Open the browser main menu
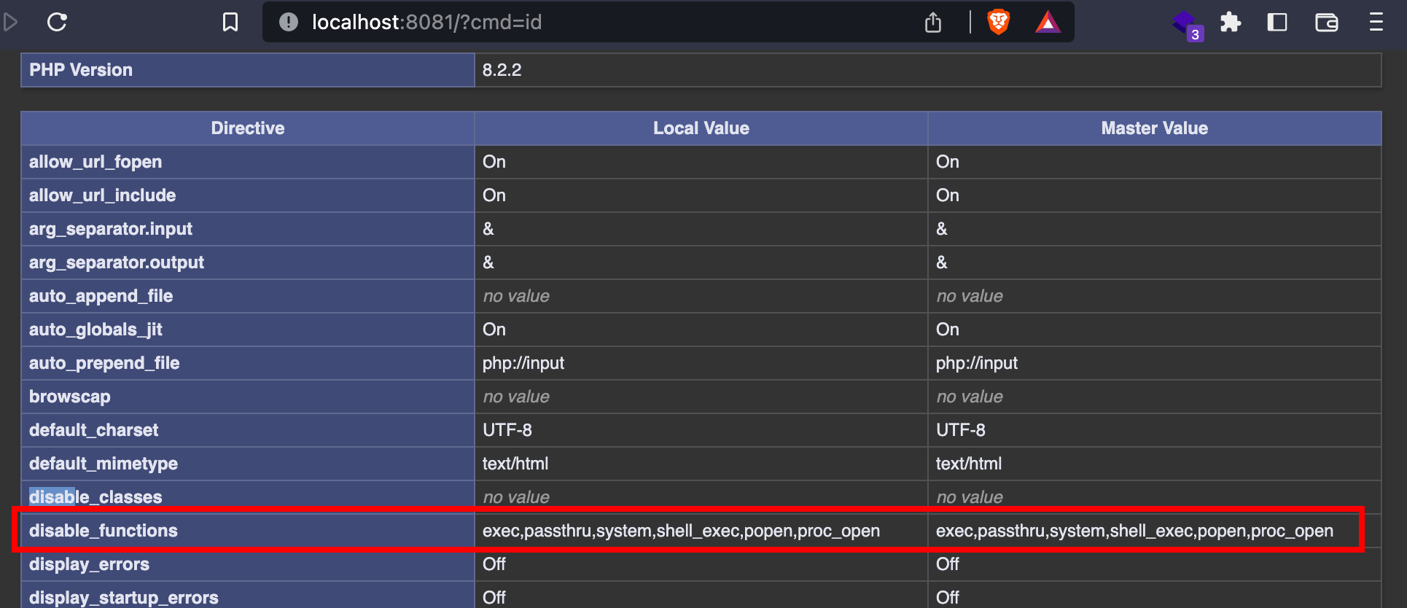 1376,22
